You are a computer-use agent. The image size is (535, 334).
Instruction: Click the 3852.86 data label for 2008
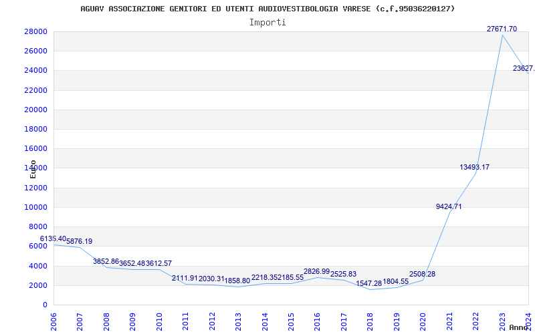click(106, 261)
